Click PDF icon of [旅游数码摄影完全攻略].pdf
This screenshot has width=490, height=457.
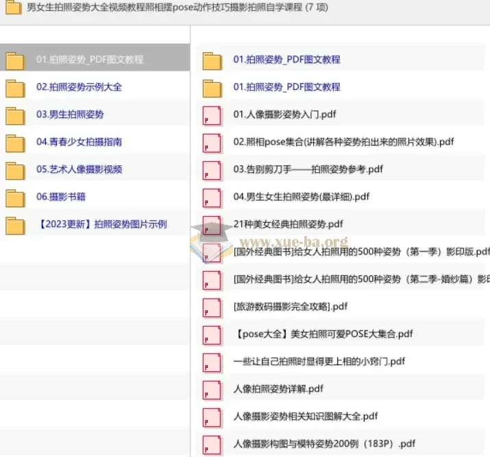tap(212, 308)
